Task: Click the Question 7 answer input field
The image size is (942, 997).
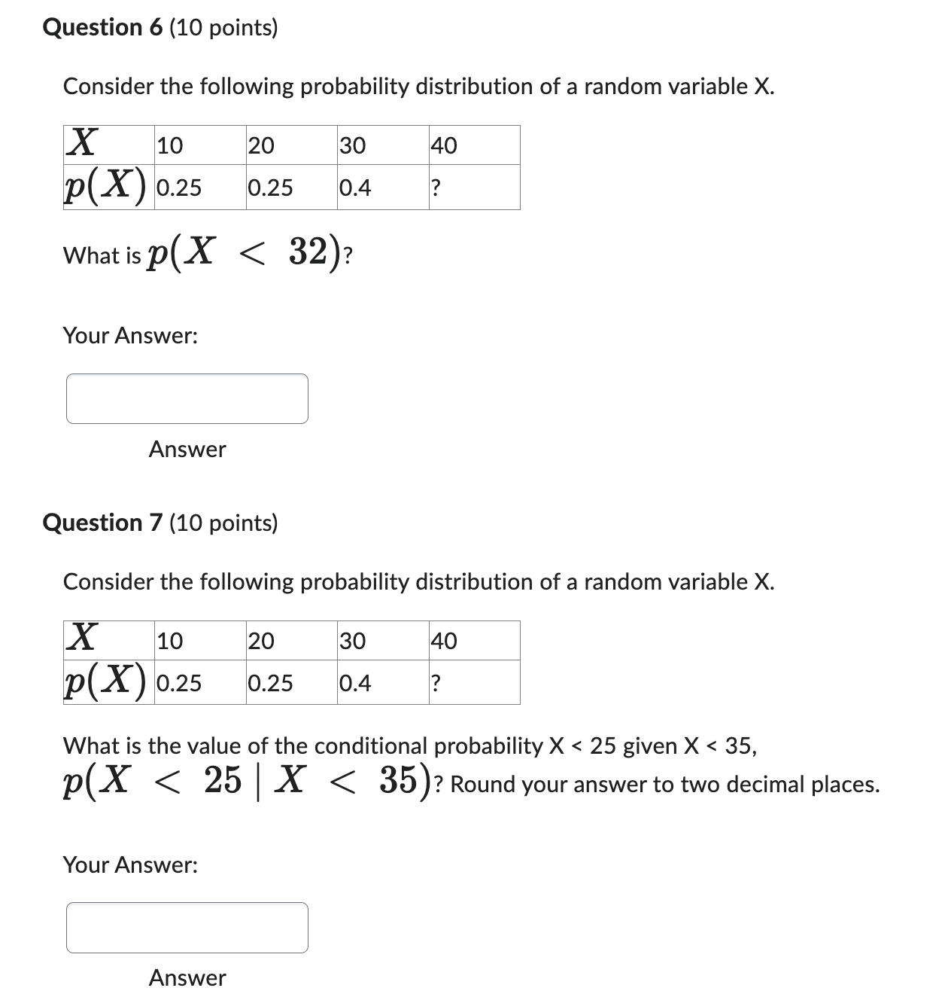Action: coord(187,928)
